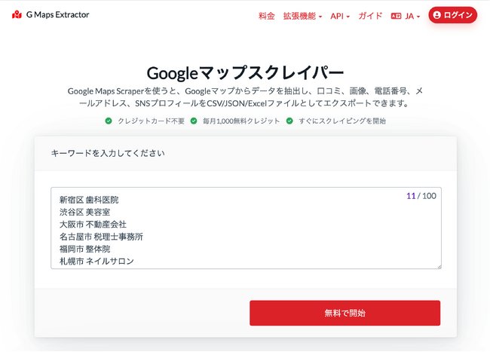
Task: Click the 毎月1,000無料クレジット label
Action: click(241, 121)
